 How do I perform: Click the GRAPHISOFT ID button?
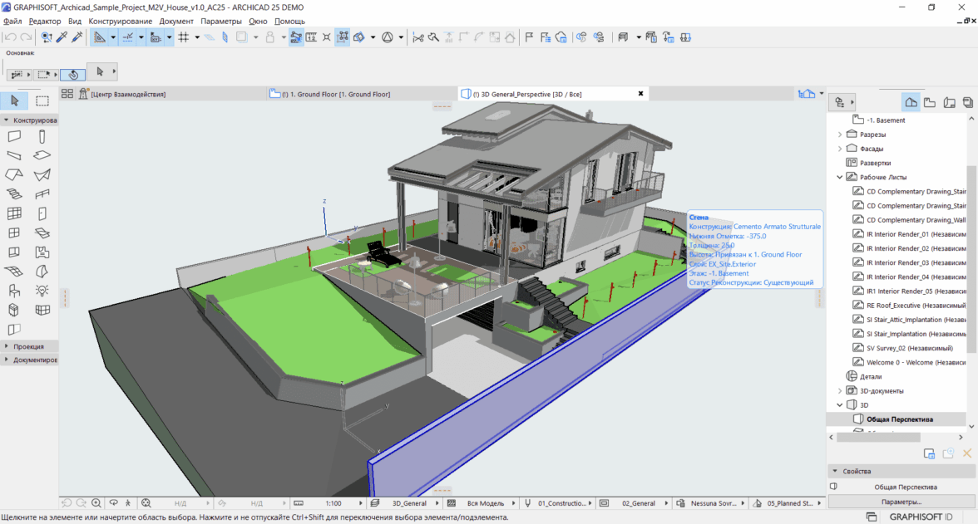919,517
